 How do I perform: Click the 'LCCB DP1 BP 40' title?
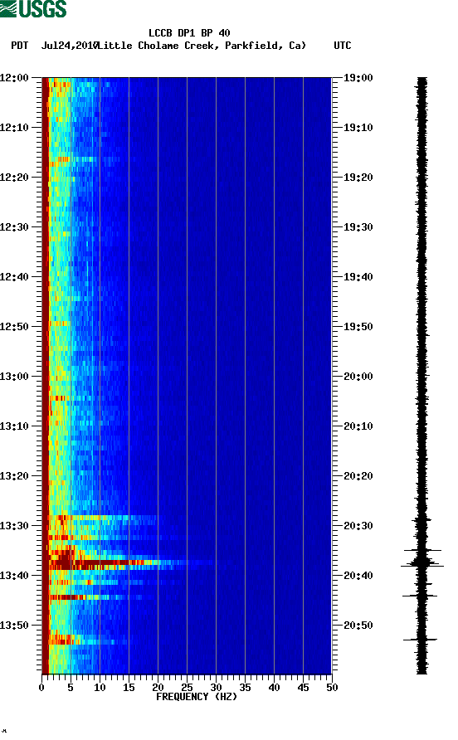click(189, 33)
